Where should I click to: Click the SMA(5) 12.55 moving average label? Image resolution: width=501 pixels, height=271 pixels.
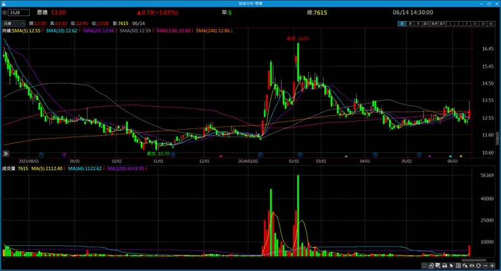tap(26, 31)
